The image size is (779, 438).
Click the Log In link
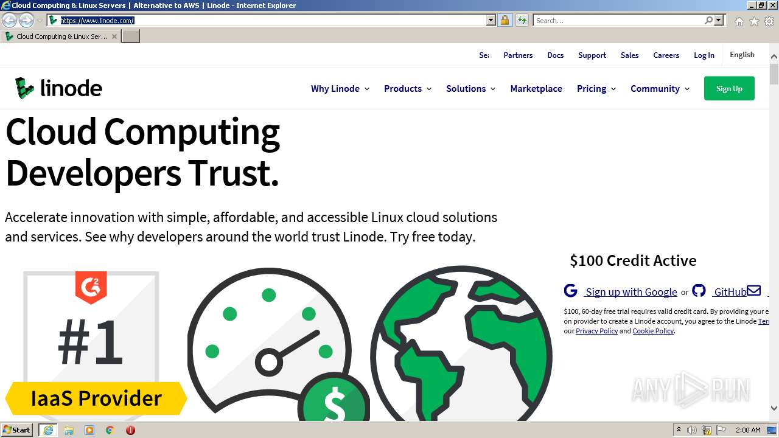pos(704,55)
